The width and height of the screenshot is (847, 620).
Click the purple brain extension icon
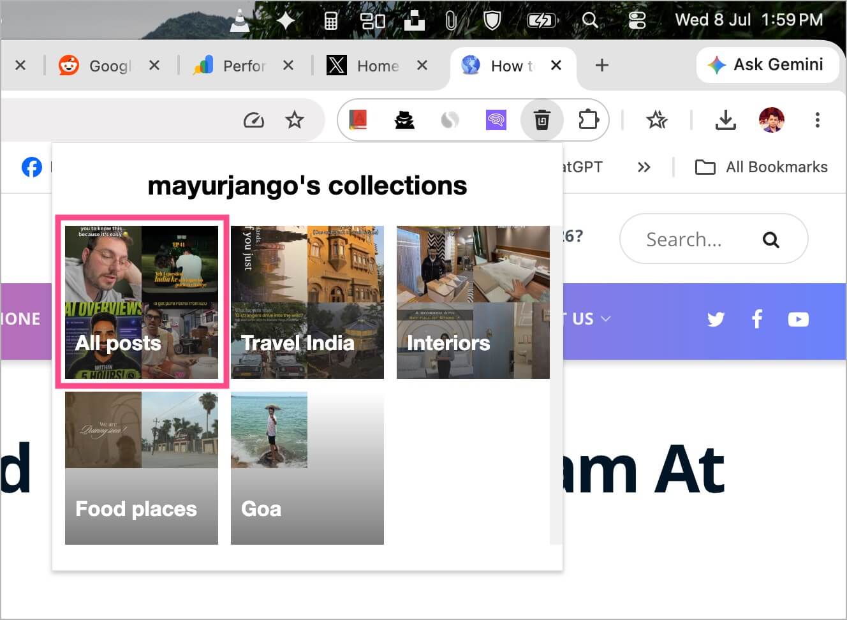(496, 120)
